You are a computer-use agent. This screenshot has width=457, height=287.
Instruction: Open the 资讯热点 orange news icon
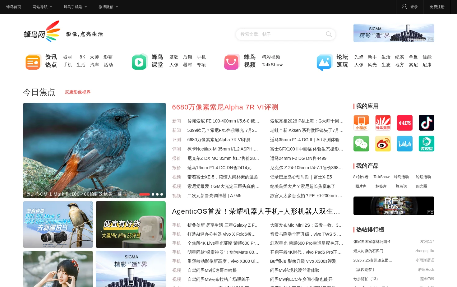(x=33, y=62)
